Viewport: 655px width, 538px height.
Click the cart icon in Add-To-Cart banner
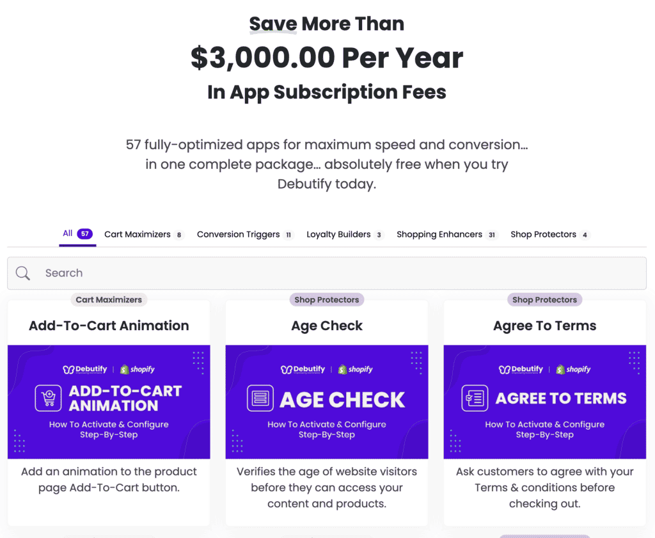(49, 398)
